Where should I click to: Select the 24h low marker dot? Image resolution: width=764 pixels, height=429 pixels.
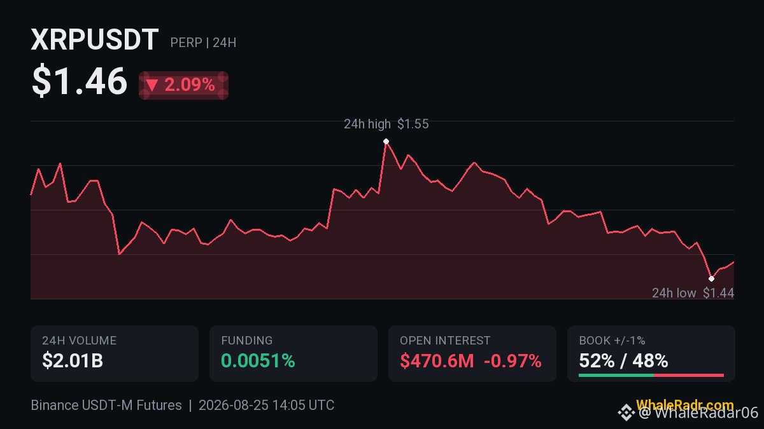(x=711, y=278)
